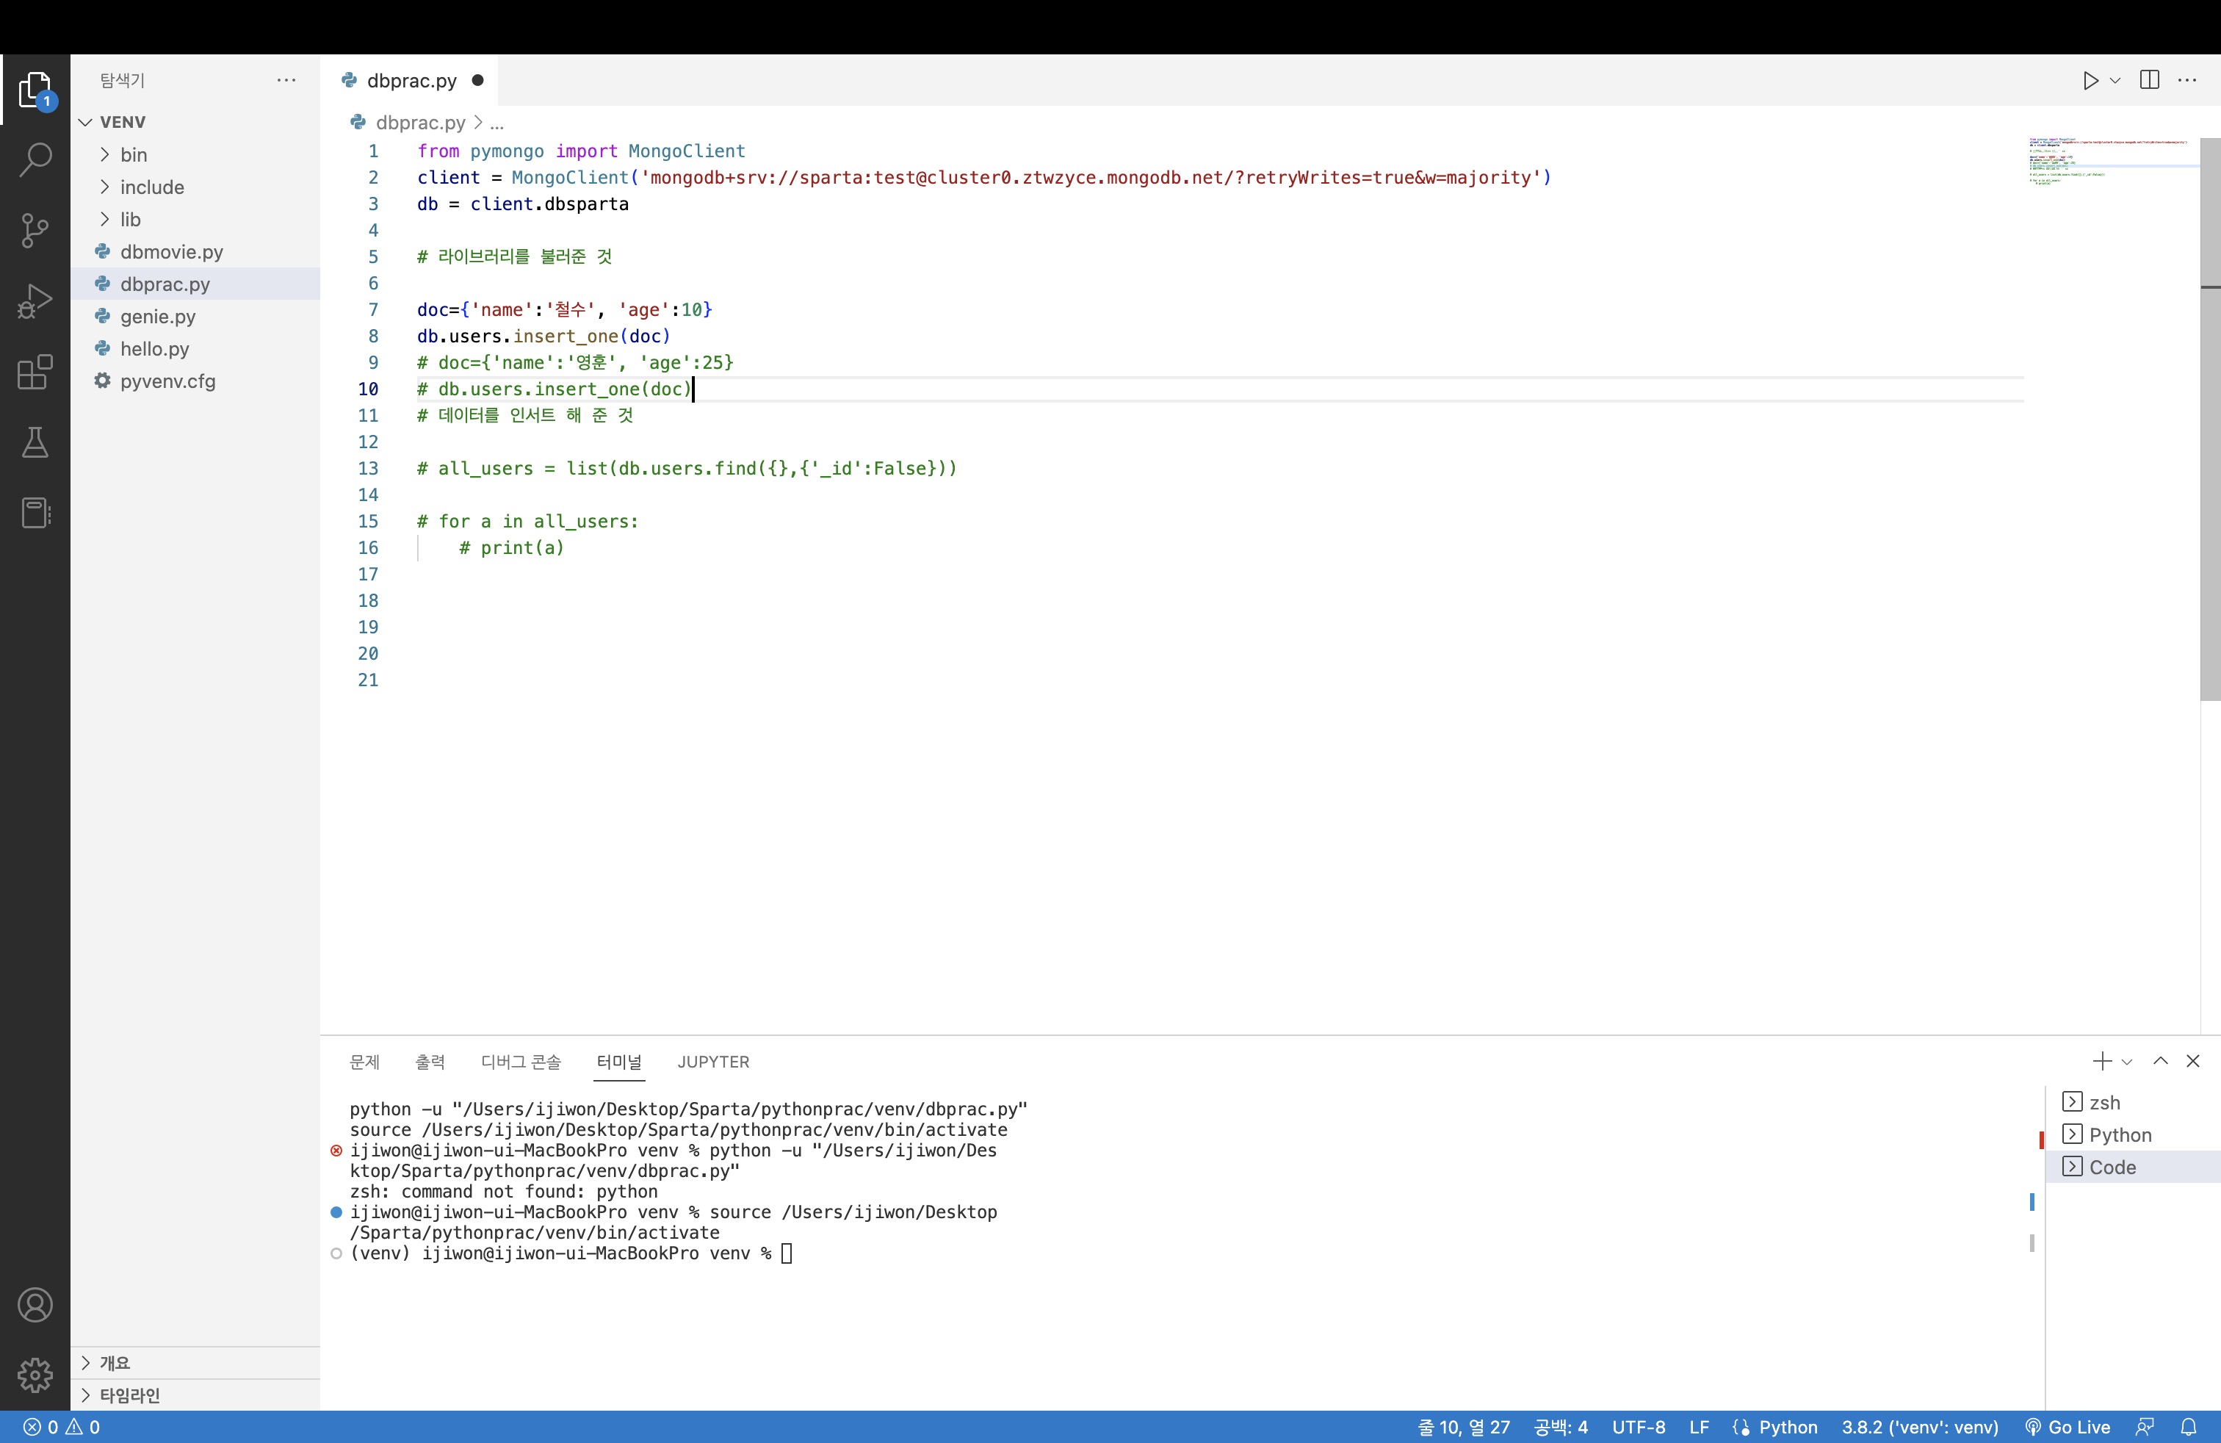2221x1443 pixels.
Task: Open the Extensions view
Action: 35,372
